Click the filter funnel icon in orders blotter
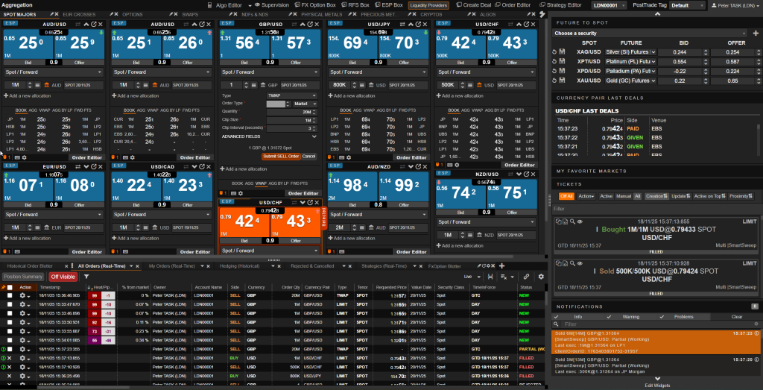Screen dimensions: 763x390 click(86, 276)
